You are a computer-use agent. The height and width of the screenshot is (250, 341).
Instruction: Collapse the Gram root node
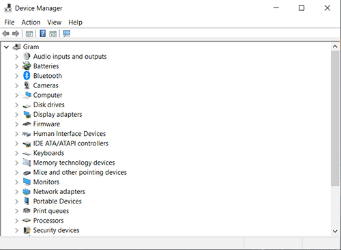(x=6, y=47)
